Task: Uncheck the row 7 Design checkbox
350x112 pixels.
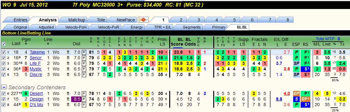Action: click(3, 99)
